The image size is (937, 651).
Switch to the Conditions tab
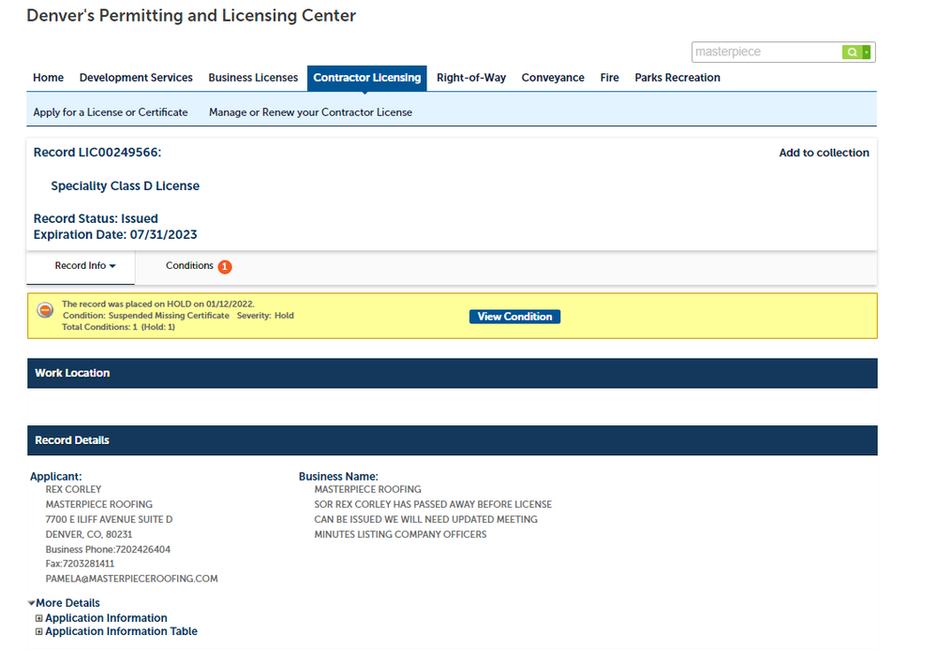pos(189,266)
